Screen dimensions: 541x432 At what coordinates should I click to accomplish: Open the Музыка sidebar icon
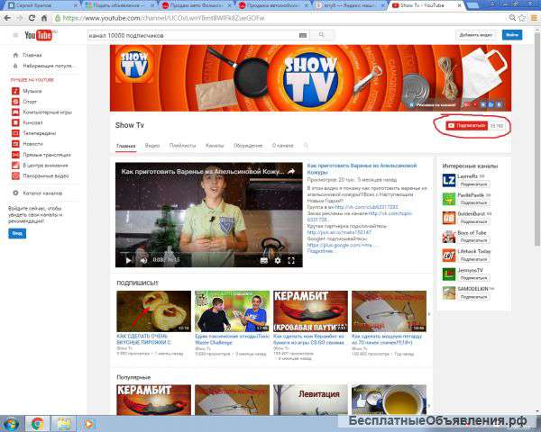pos(15,91)
